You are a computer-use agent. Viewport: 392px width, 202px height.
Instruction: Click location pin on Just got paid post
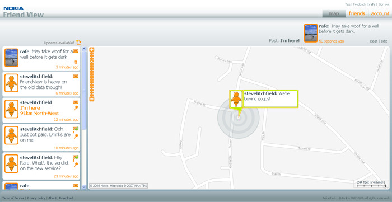[76, 137]
